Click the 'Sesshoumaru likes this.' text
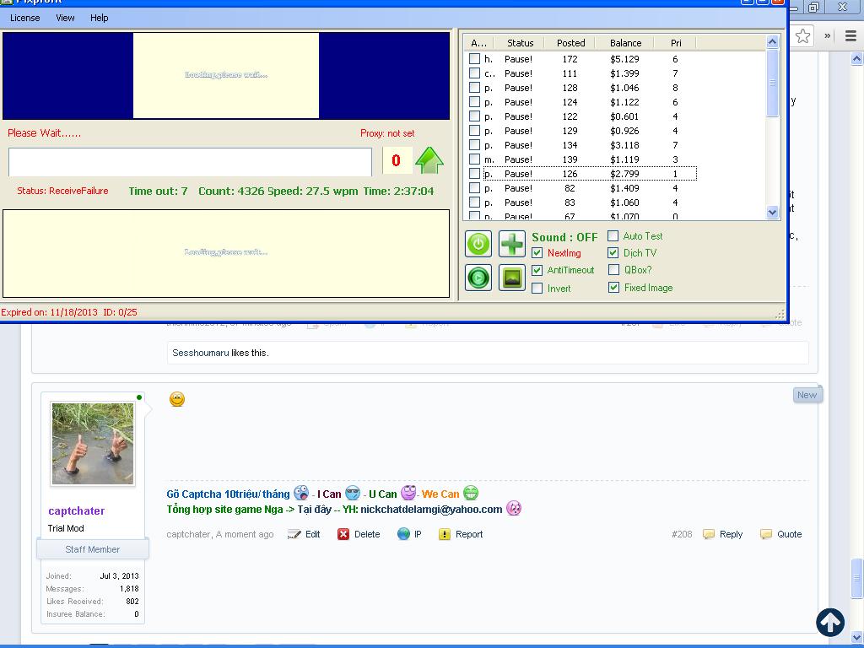This screenshot has width=864, height=648. (x=220, y=353)
